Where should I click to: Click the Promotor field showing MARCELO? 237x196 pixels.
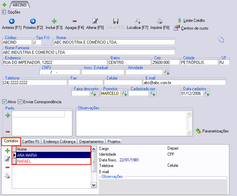pyautogui.click(x=111, y=93)
